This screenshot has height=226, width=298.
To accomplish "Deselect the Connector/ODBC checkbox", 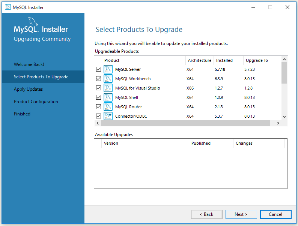I will (98, 116).
